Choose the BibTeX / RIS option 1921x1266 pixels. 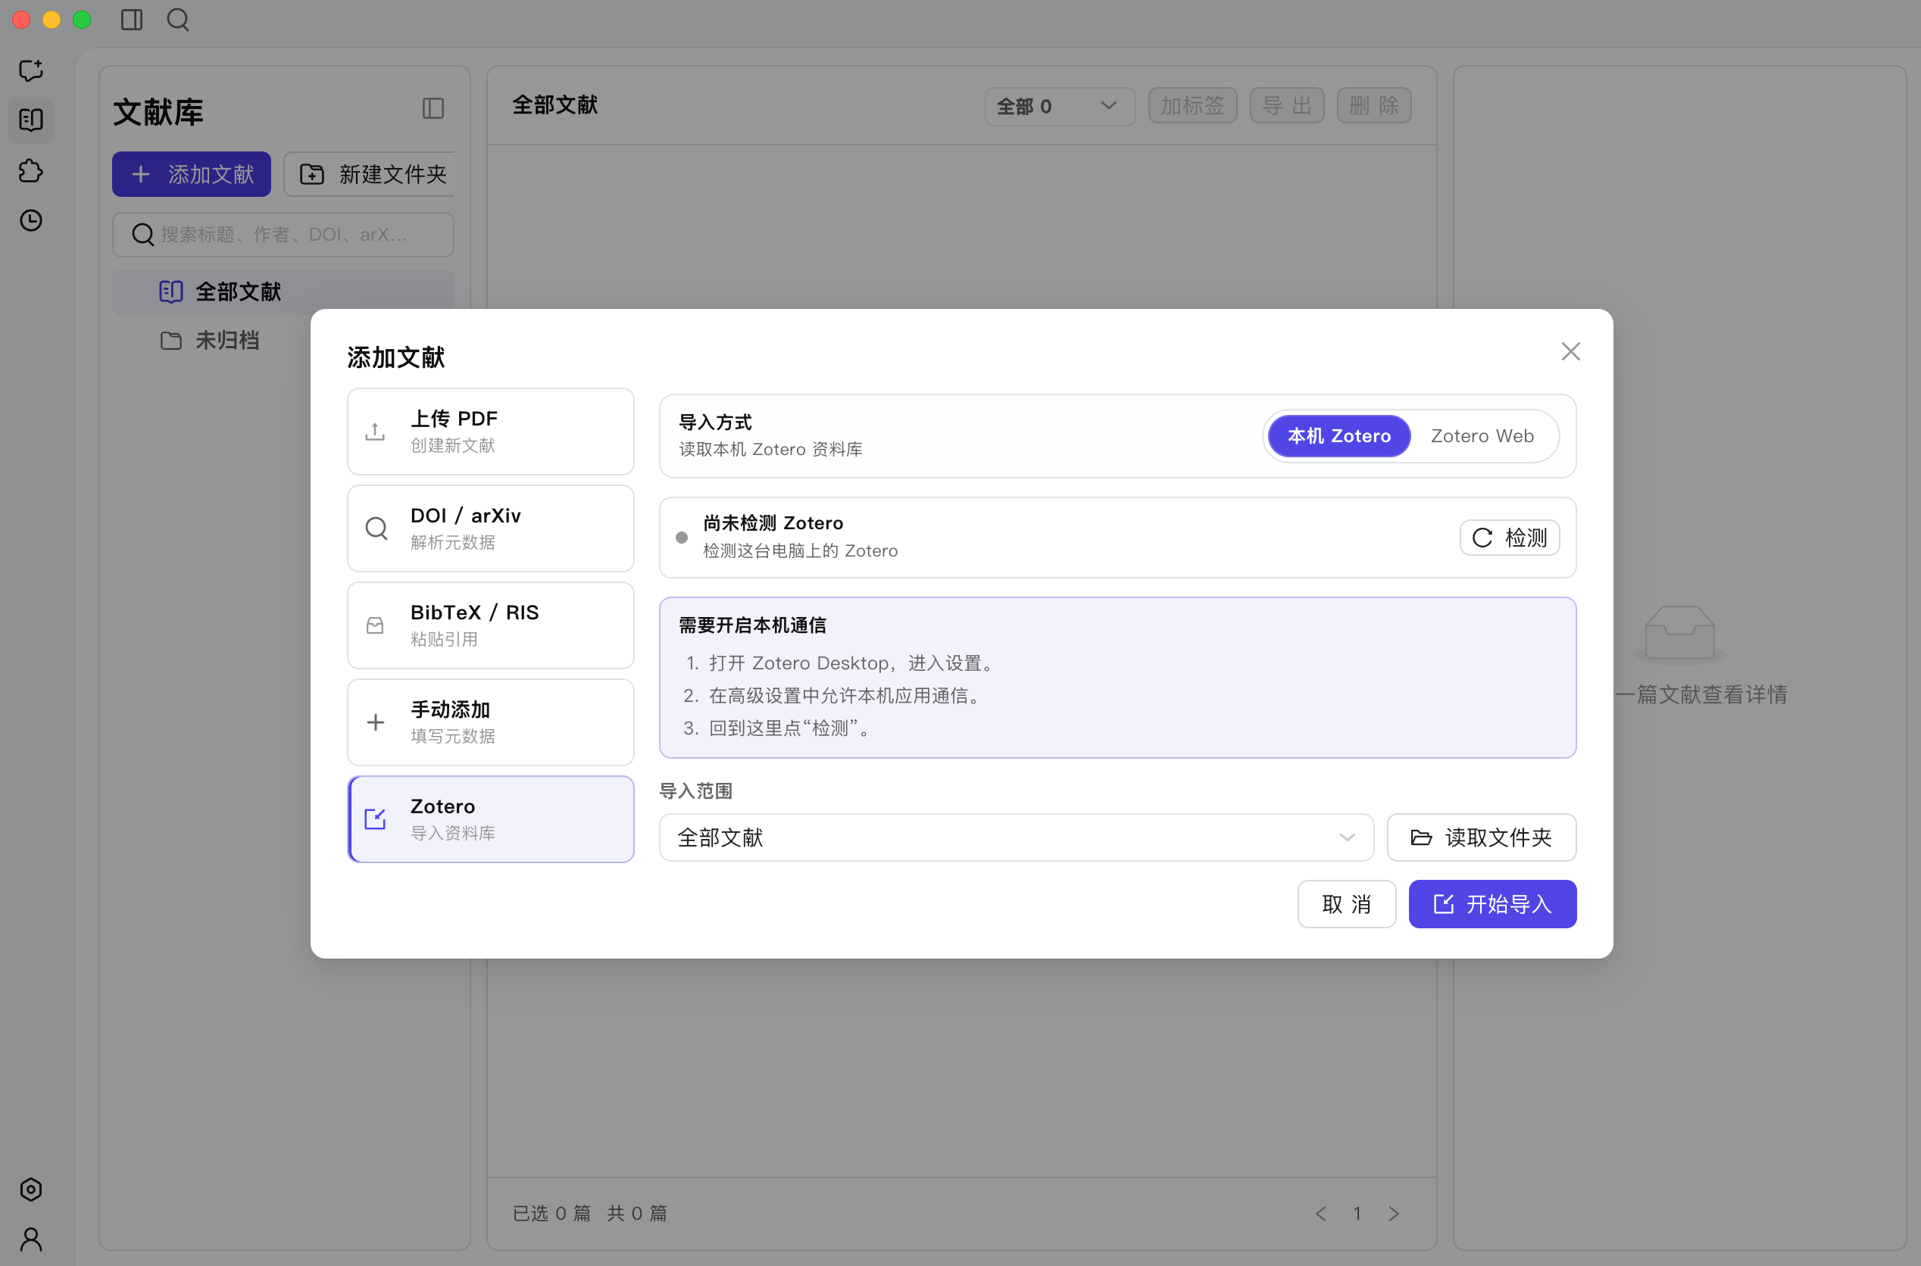coord(490,625)
